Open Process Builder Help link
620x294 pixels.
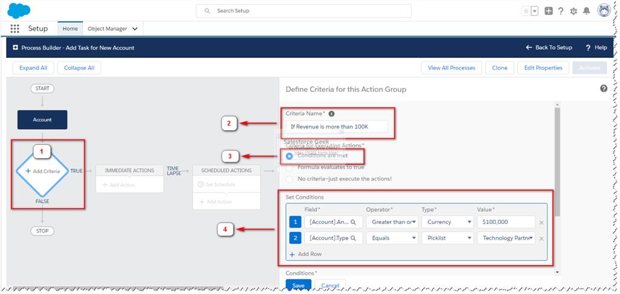point(596,47)
